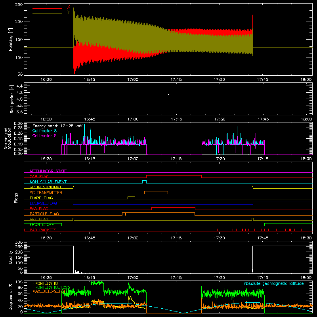The width and height of the screenshot is (317, 317).
Task: Click the FLARE_FLAG label
Action: [x=41, y=198]
